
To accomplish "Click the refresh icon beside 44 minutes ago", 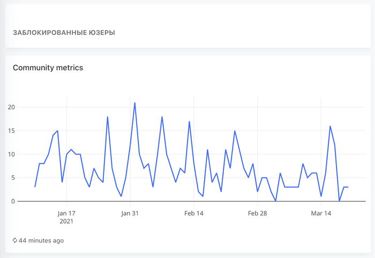I will [x=15, y=241].
